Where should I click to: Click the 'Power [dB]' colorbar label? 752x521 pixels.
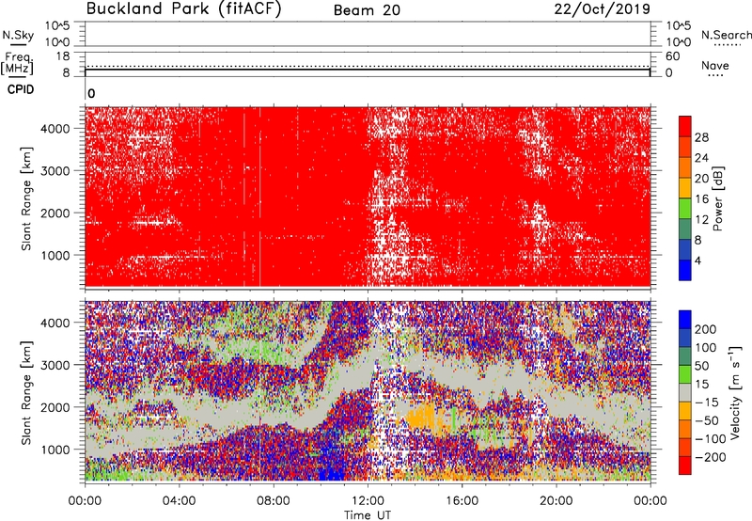coord(718,198)
